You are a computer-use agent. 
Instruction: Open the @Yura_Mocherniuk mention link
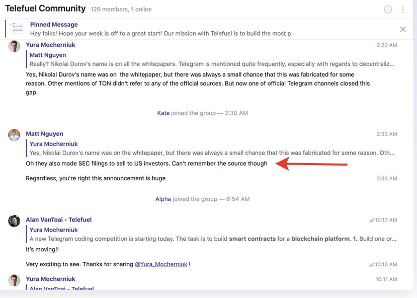pos(161,264)
